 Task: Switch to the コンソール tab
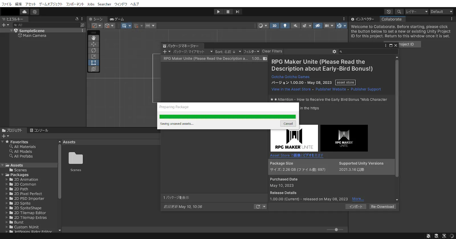tap(39, 130)
